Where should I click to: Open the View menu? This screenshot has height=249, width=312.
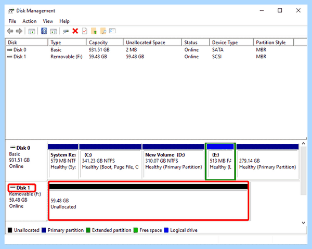pyautogui.click(x=48, y=21)
